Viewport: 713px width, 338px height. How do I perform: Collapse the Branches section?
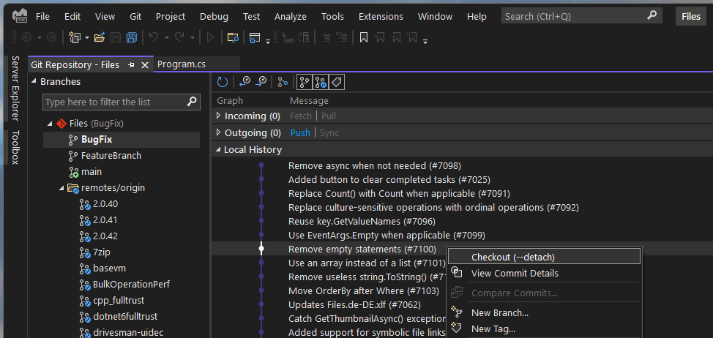tap(34, 82)
